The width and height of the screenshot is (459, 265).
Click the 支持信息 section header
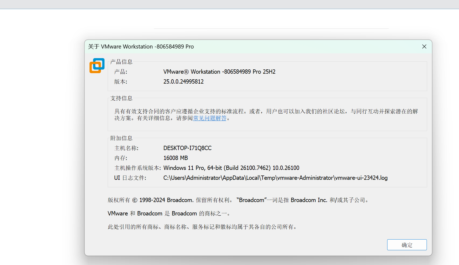[x=121, y=98]
